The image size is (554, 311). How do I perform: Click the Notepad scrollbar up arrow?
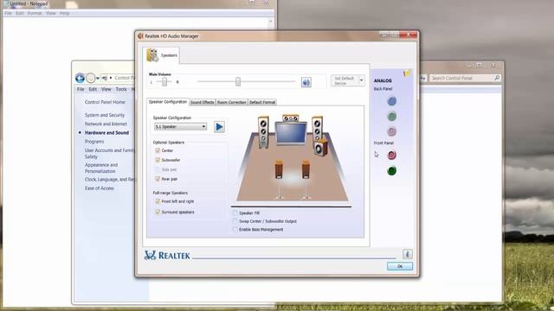271,21
